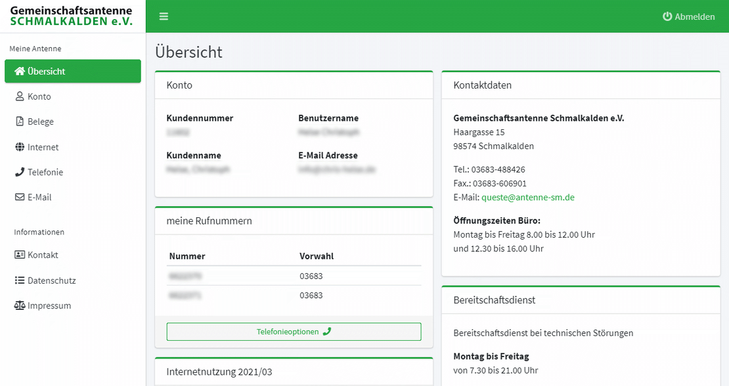Click the Konto card title
Viewport: 729px width, 386px height.
pos(179,85)
